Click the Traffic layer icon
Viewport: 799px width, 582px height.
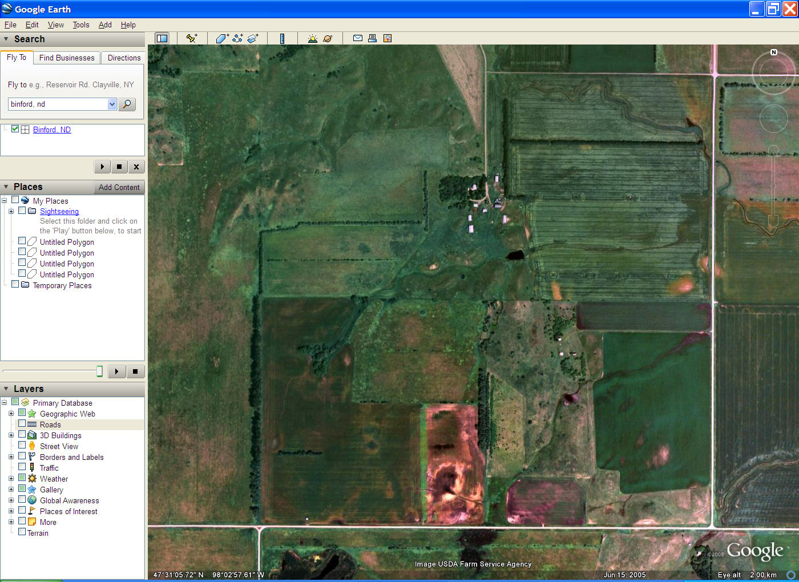pyautogui.click(x=32, y=468)
